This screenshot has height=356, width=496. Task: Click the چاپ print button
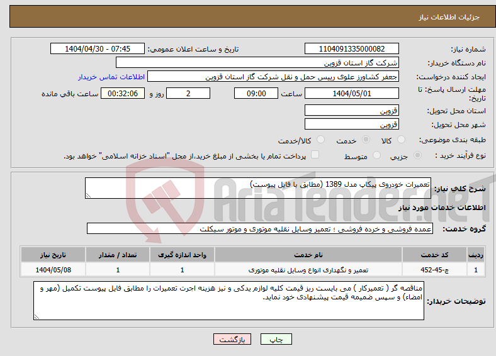(x=276, y=339)
